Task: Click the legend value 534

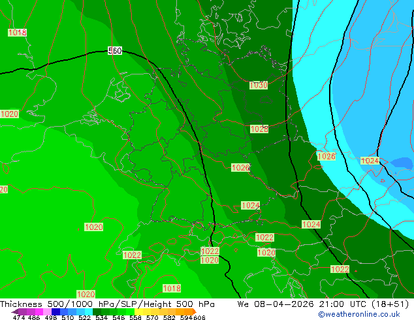Action: coord(101,317)
